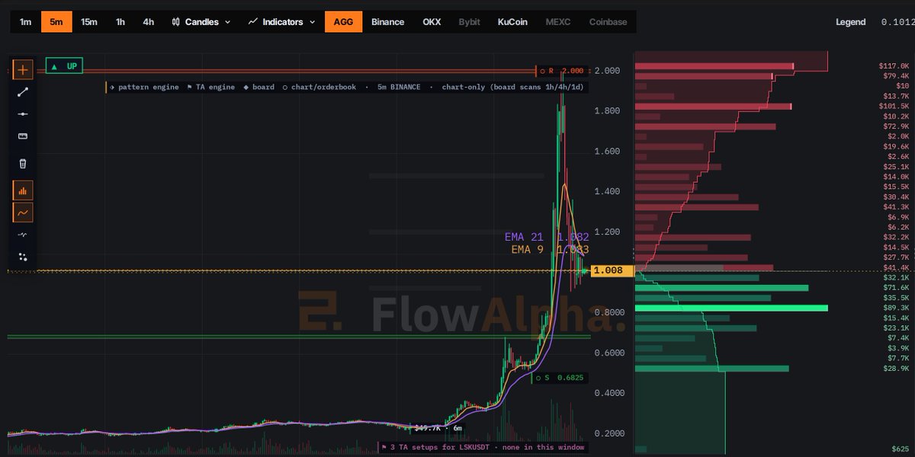Switch to 1m timeframe
Viewport: 915px width, 457px height.
point(25,22)
